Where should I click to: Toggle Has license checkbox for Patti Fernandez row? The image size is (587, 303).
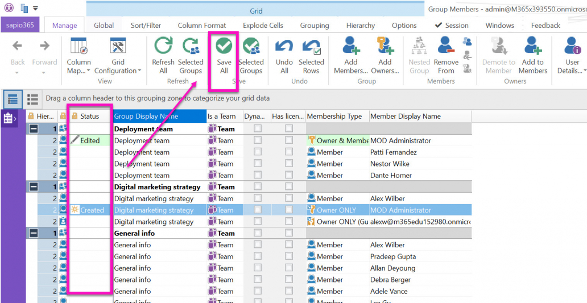288,152
